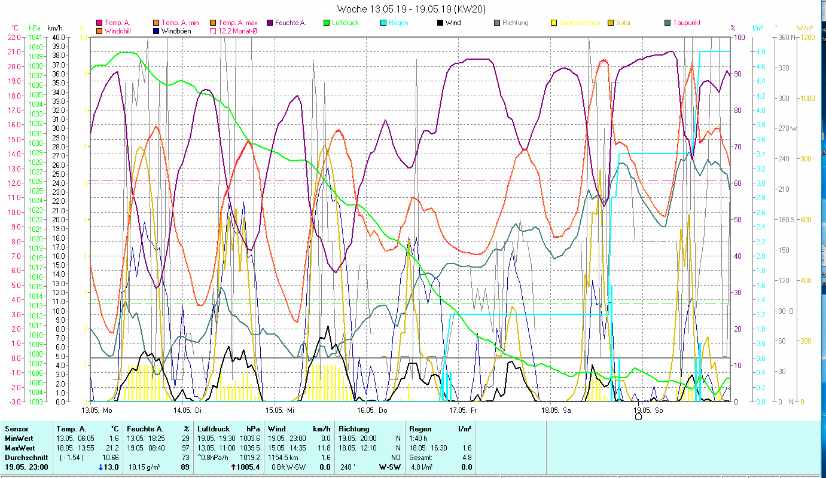Click the blue down arrow beside 13.0

coord(100,467)
